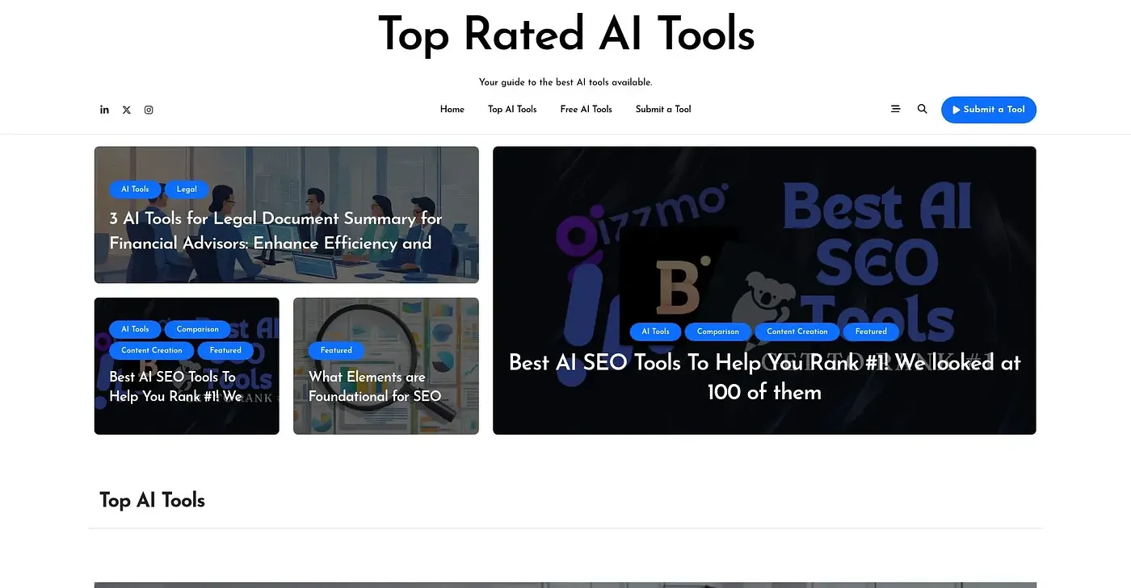
Task: Select Submit a Tool nav link
Action: point(663,109)
